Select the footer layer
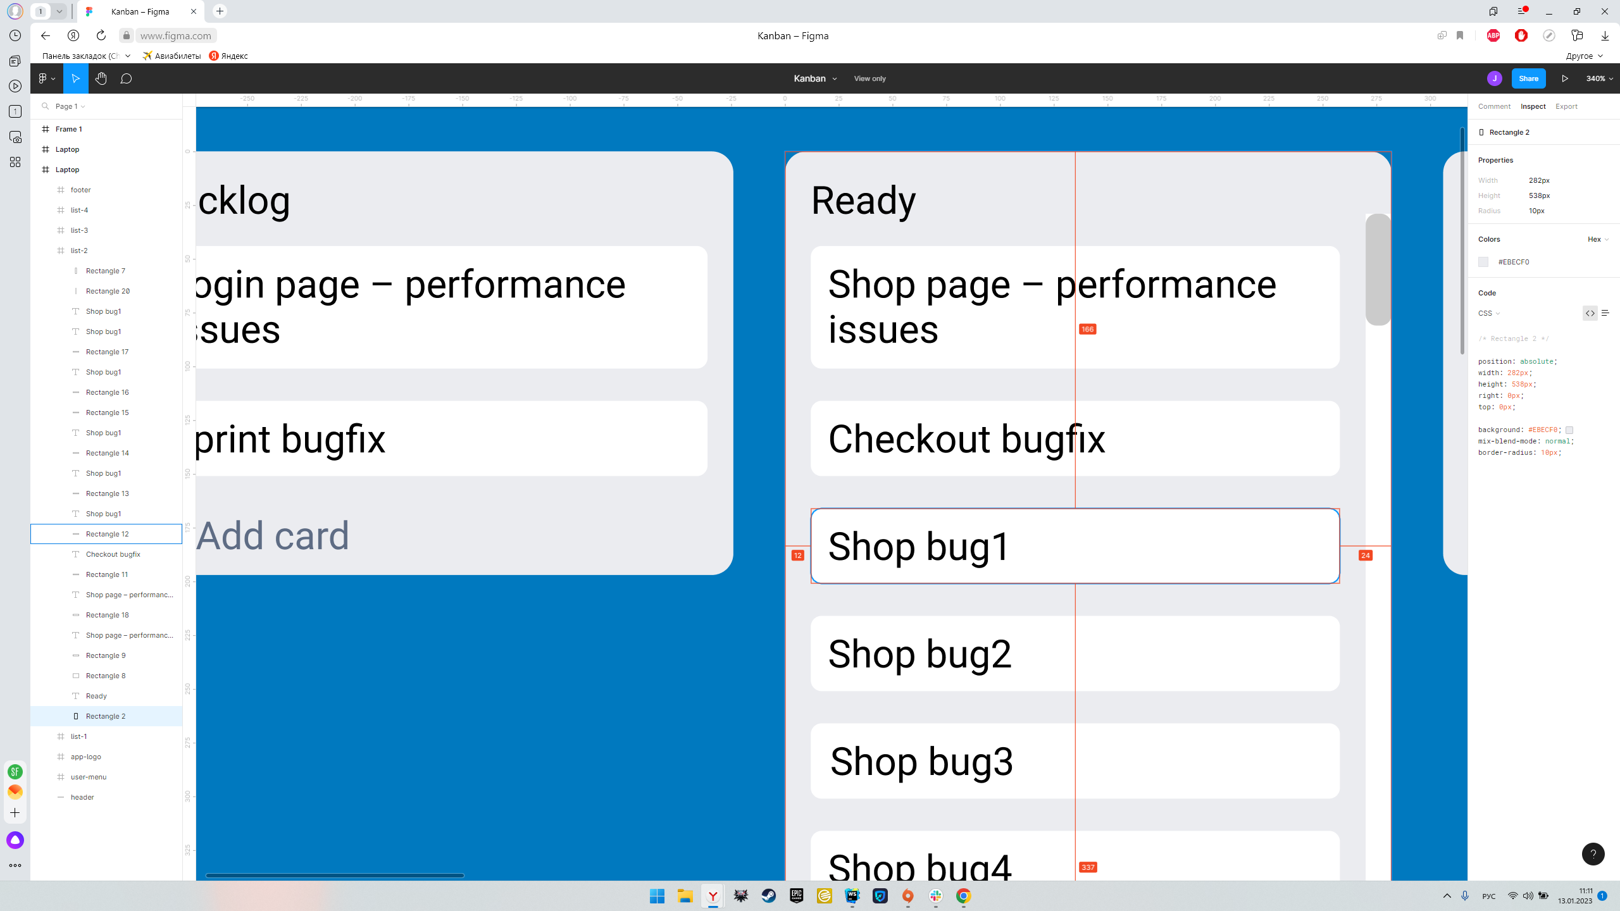Screen dimensions: 1620x911 click(106, 190)
